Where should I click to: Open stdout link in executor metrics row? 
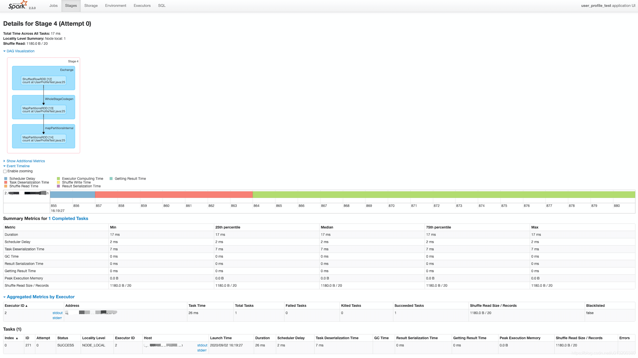(x=58, y=313)
